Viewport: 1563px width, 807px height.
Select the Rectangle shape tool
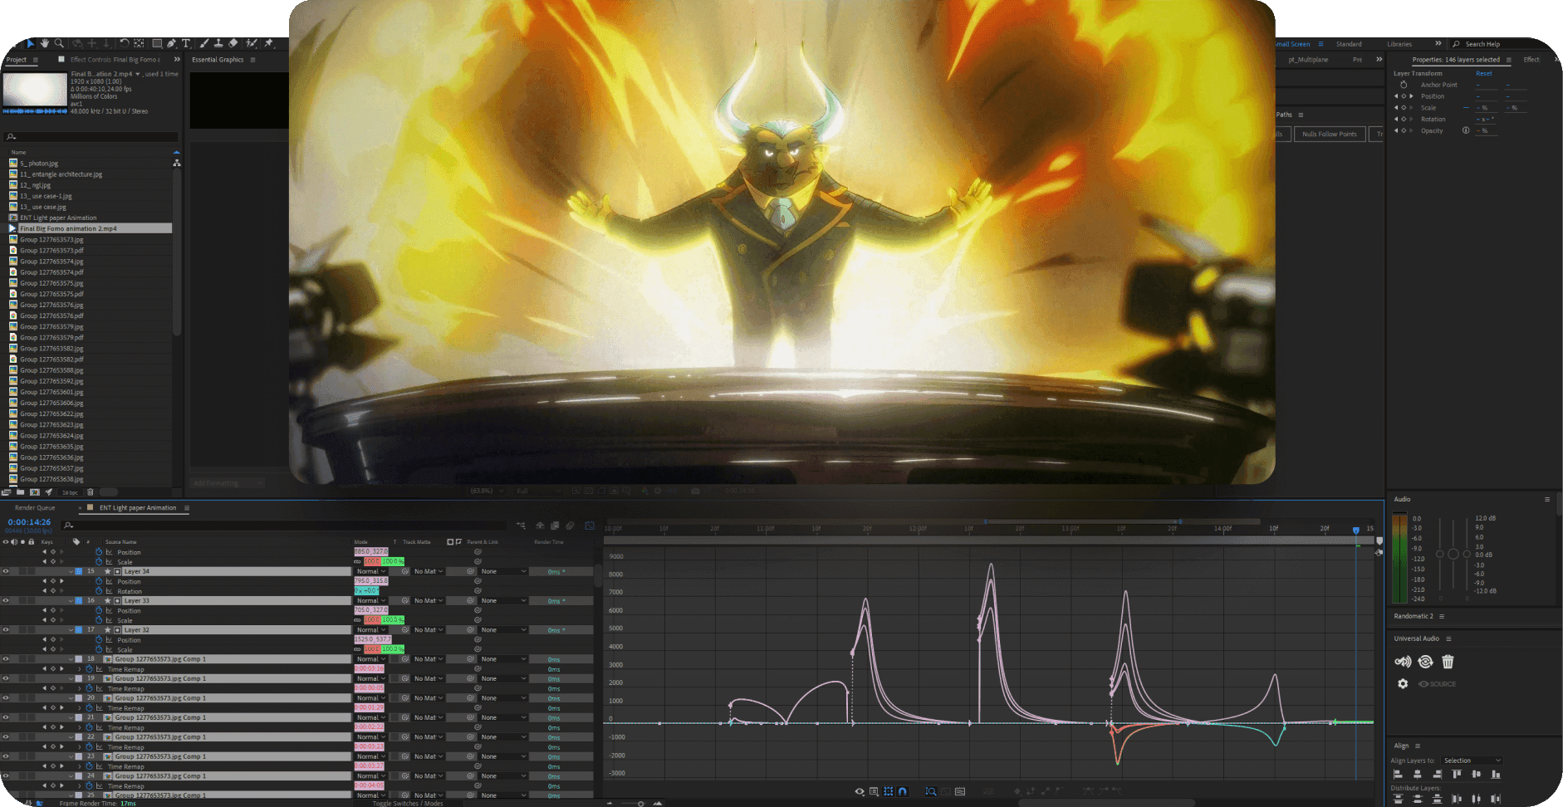coord(156,43)
